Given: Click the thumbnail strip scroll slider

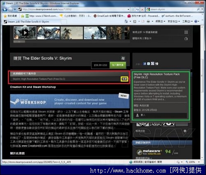Looking at the screenshot, I should (19, 41).
